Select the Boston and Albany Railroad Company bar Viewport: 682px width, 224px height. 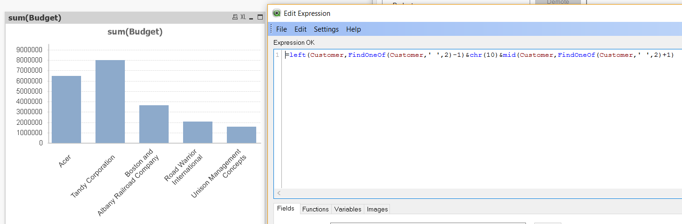click(154, 124)
